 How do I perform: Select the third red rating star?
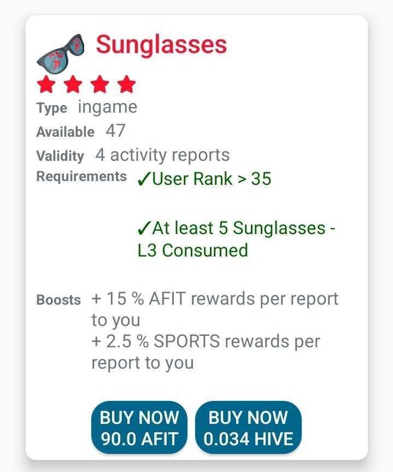pyautogui.click(x=100, y=84)
